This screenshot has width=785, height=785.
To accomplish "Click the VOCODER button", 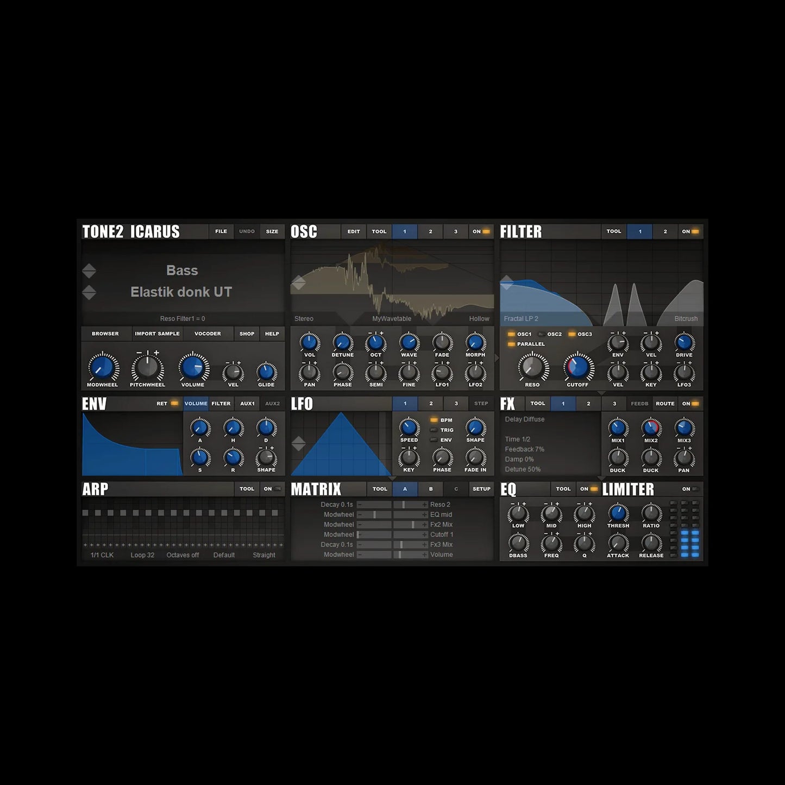I will coord(208,334).
